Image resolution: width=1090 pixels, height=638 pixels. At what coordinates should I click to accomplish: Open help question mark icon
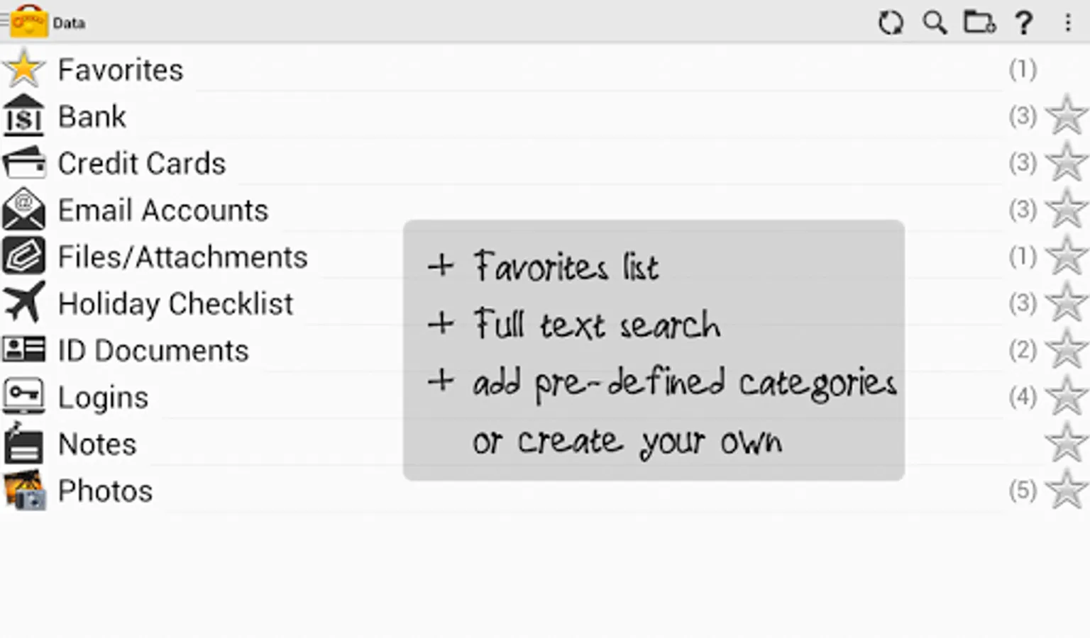1023,23
